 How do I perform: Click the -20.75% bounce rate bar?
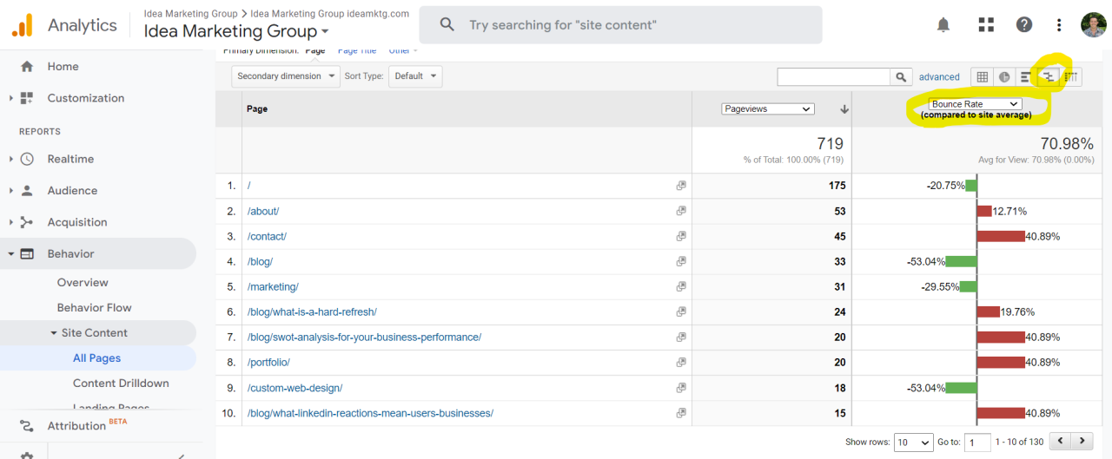(x=971, y=186)
